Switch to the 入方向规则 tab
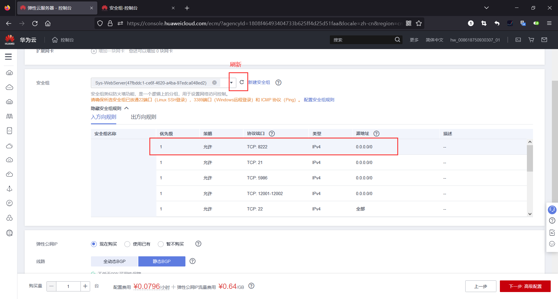This screenshot has width=558, height=299. [103, 117]
